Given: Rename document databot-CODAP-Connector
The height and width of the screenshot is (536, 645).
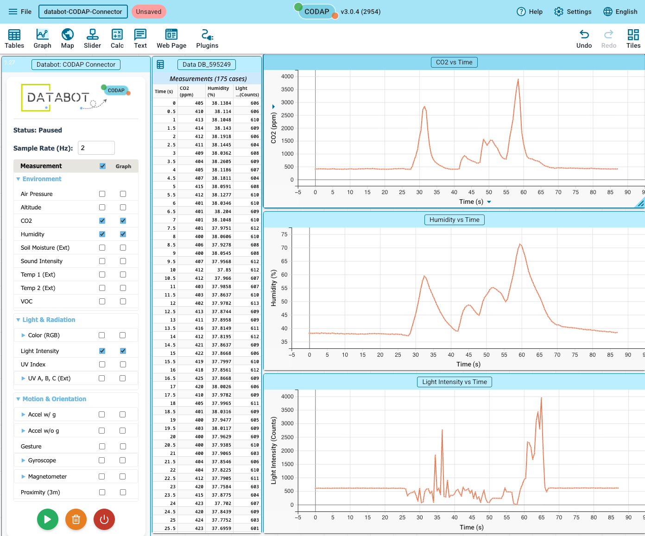Looking at the screenshot, I should coord(83,12).
